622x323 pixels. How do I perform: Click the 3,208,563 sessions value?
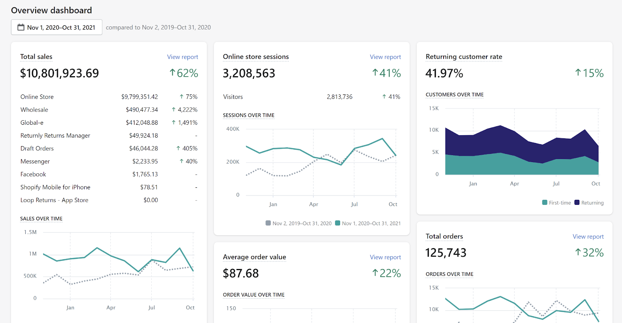point(249,73)
